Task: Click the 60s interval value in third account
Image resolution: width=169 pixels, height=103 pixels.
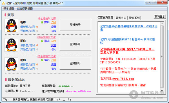Action: [54, 69]
